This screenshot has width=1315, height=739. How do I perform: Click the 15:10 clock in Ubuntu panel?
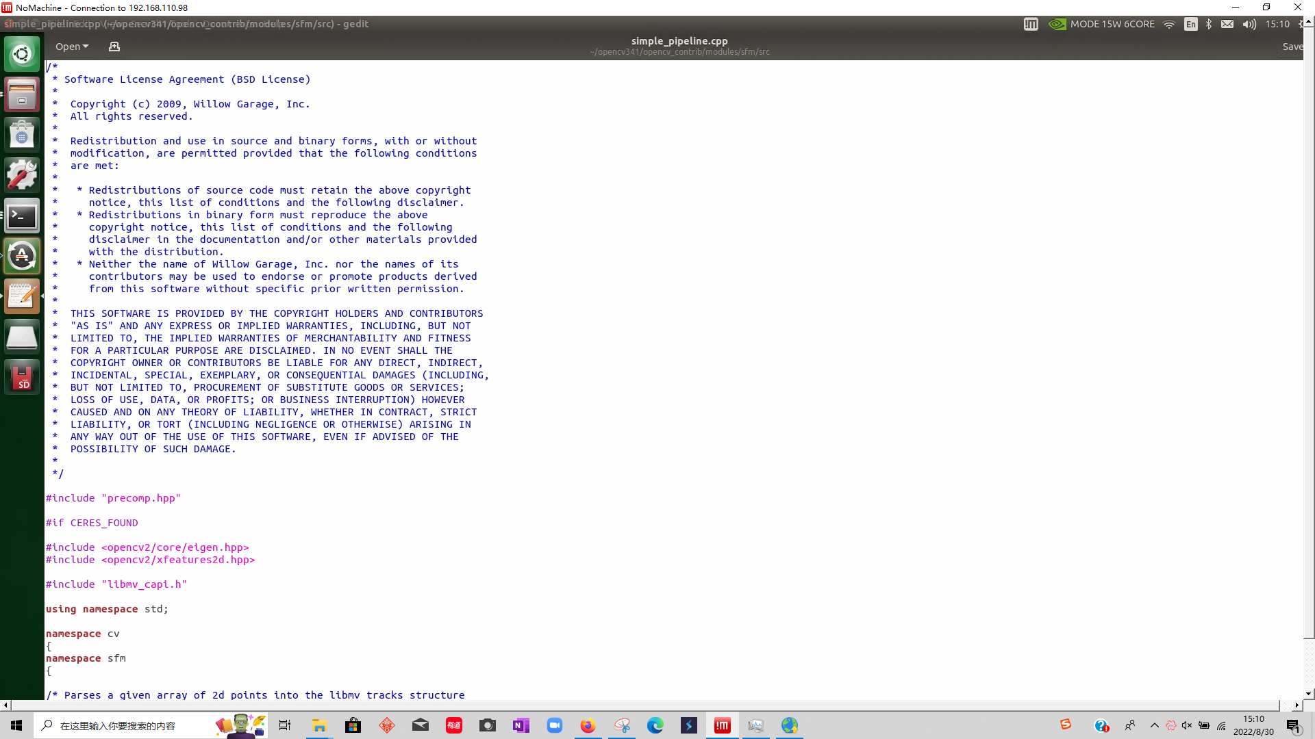click(1277, 24)
